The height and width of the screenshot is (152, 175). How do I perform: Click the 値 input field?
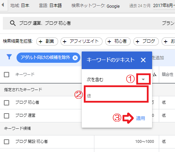116,94
